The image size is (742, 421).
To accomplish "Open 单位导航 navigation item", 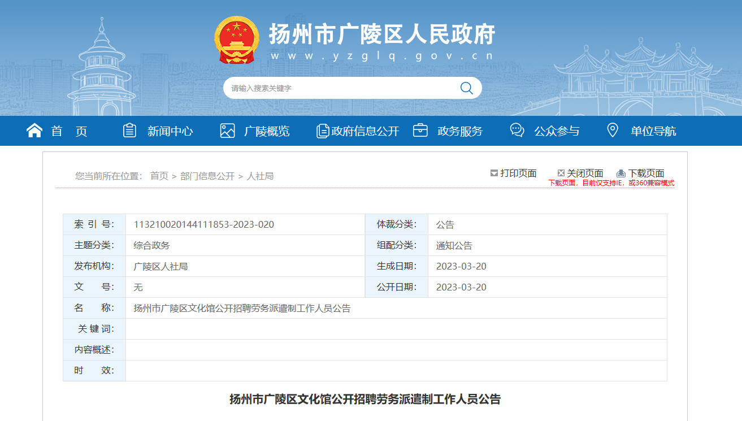I will click(653, 131).
